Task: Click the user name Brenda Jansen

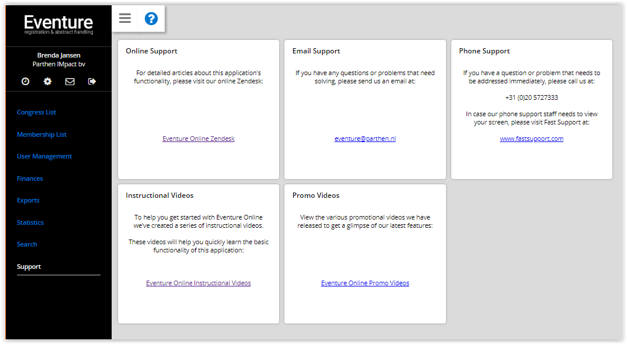Action: (x=59, y=55)
